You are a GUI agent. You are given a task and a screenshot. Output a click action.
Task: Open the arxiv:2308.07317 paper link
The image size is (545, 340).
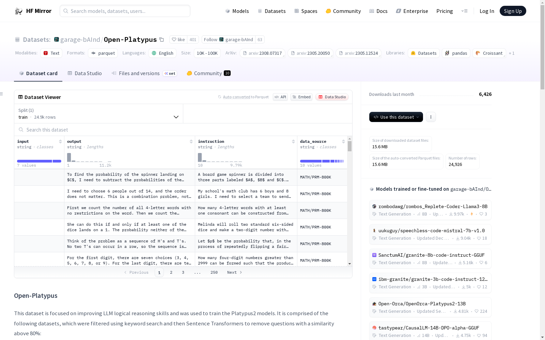coord(262,53)
